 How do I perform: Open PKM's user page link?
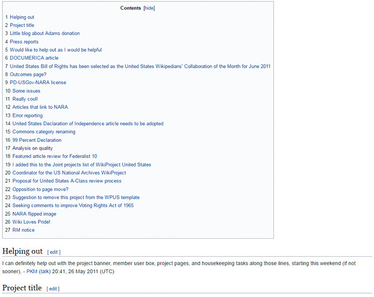point(32,272)
